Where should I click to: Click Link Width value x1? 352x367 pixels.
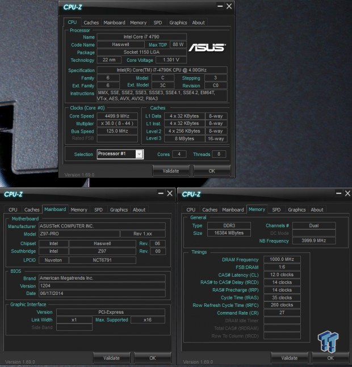coord(74,320)
